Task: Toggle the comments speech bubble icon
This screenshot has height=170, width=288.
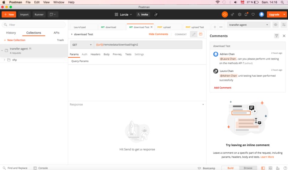Action: [x=200, y=34]
